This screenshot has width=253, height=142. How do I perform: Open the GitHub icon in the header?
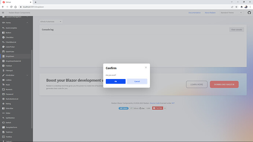pos(249,13)
